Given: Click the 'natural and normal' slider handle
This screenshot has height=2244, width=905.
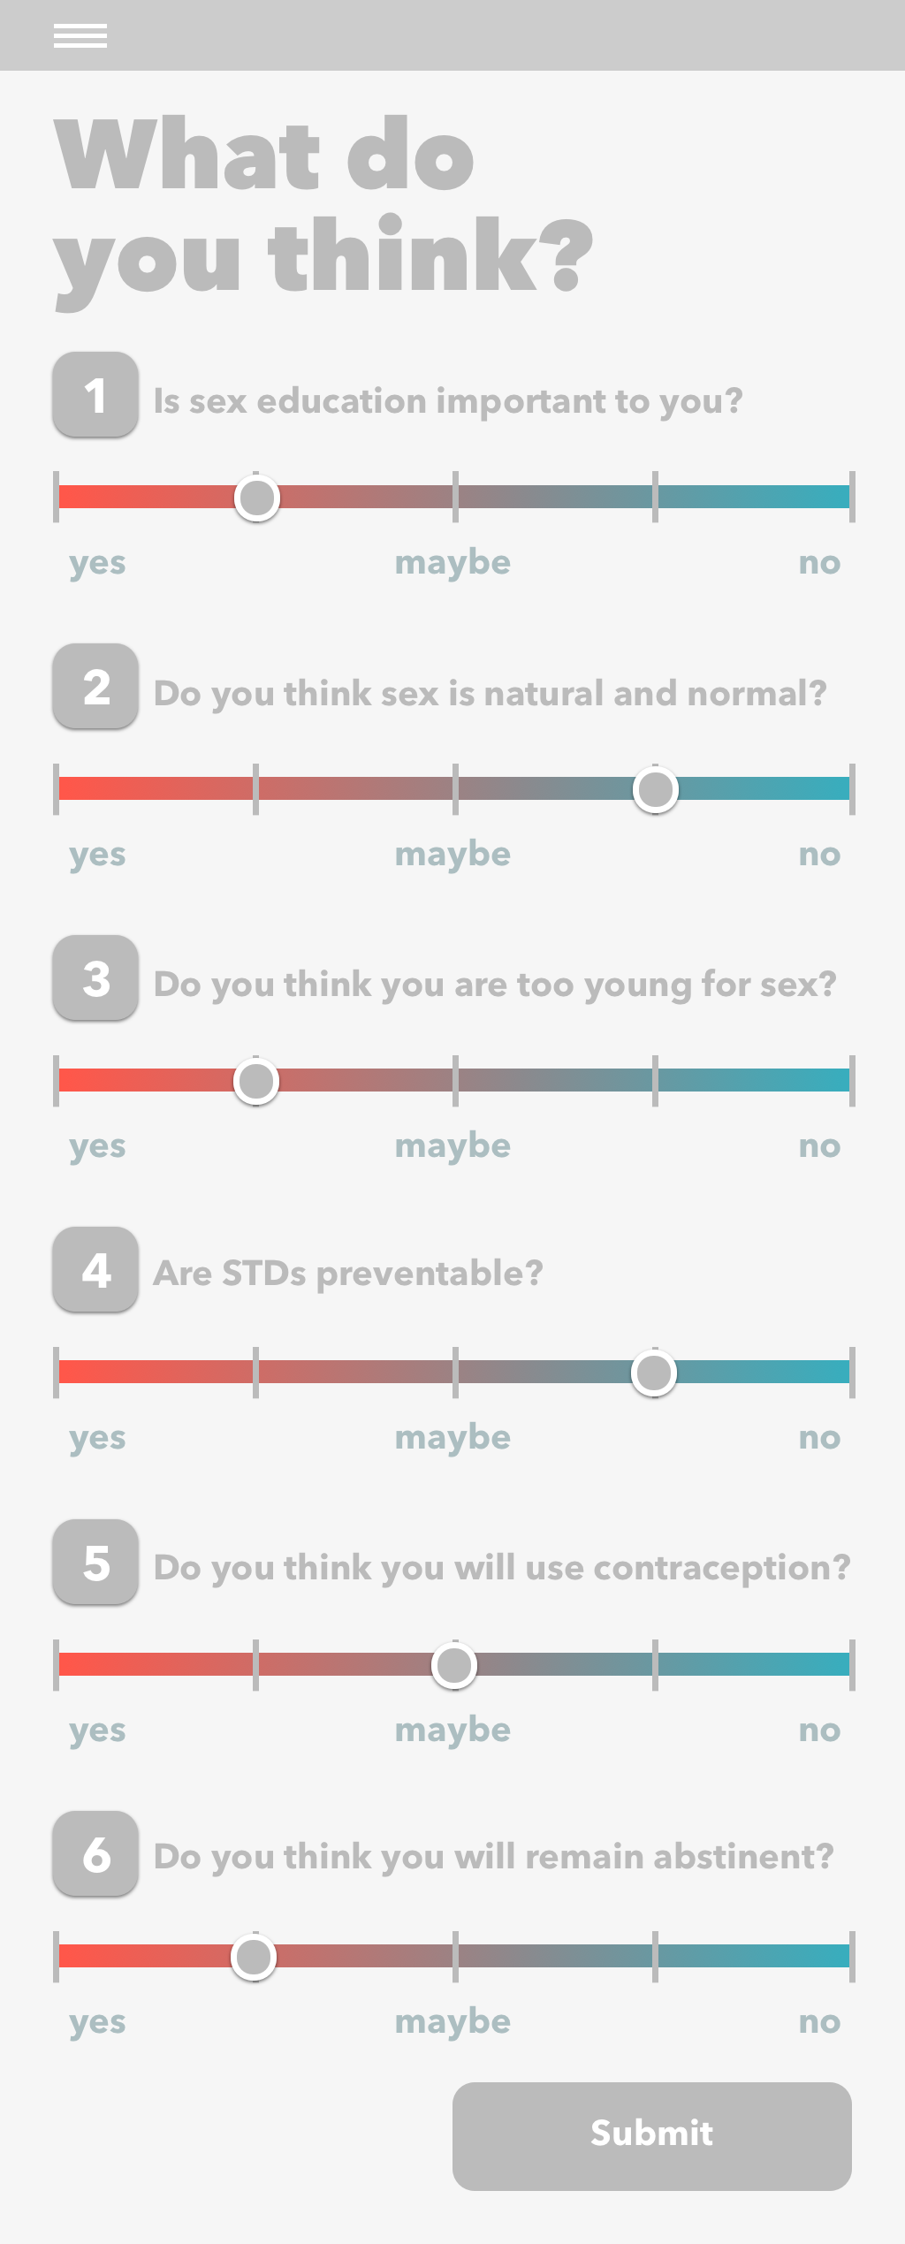Looking at the screenshot, I should 656,789.
